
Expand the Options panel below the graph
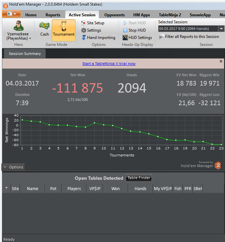[x=13, y=167]
